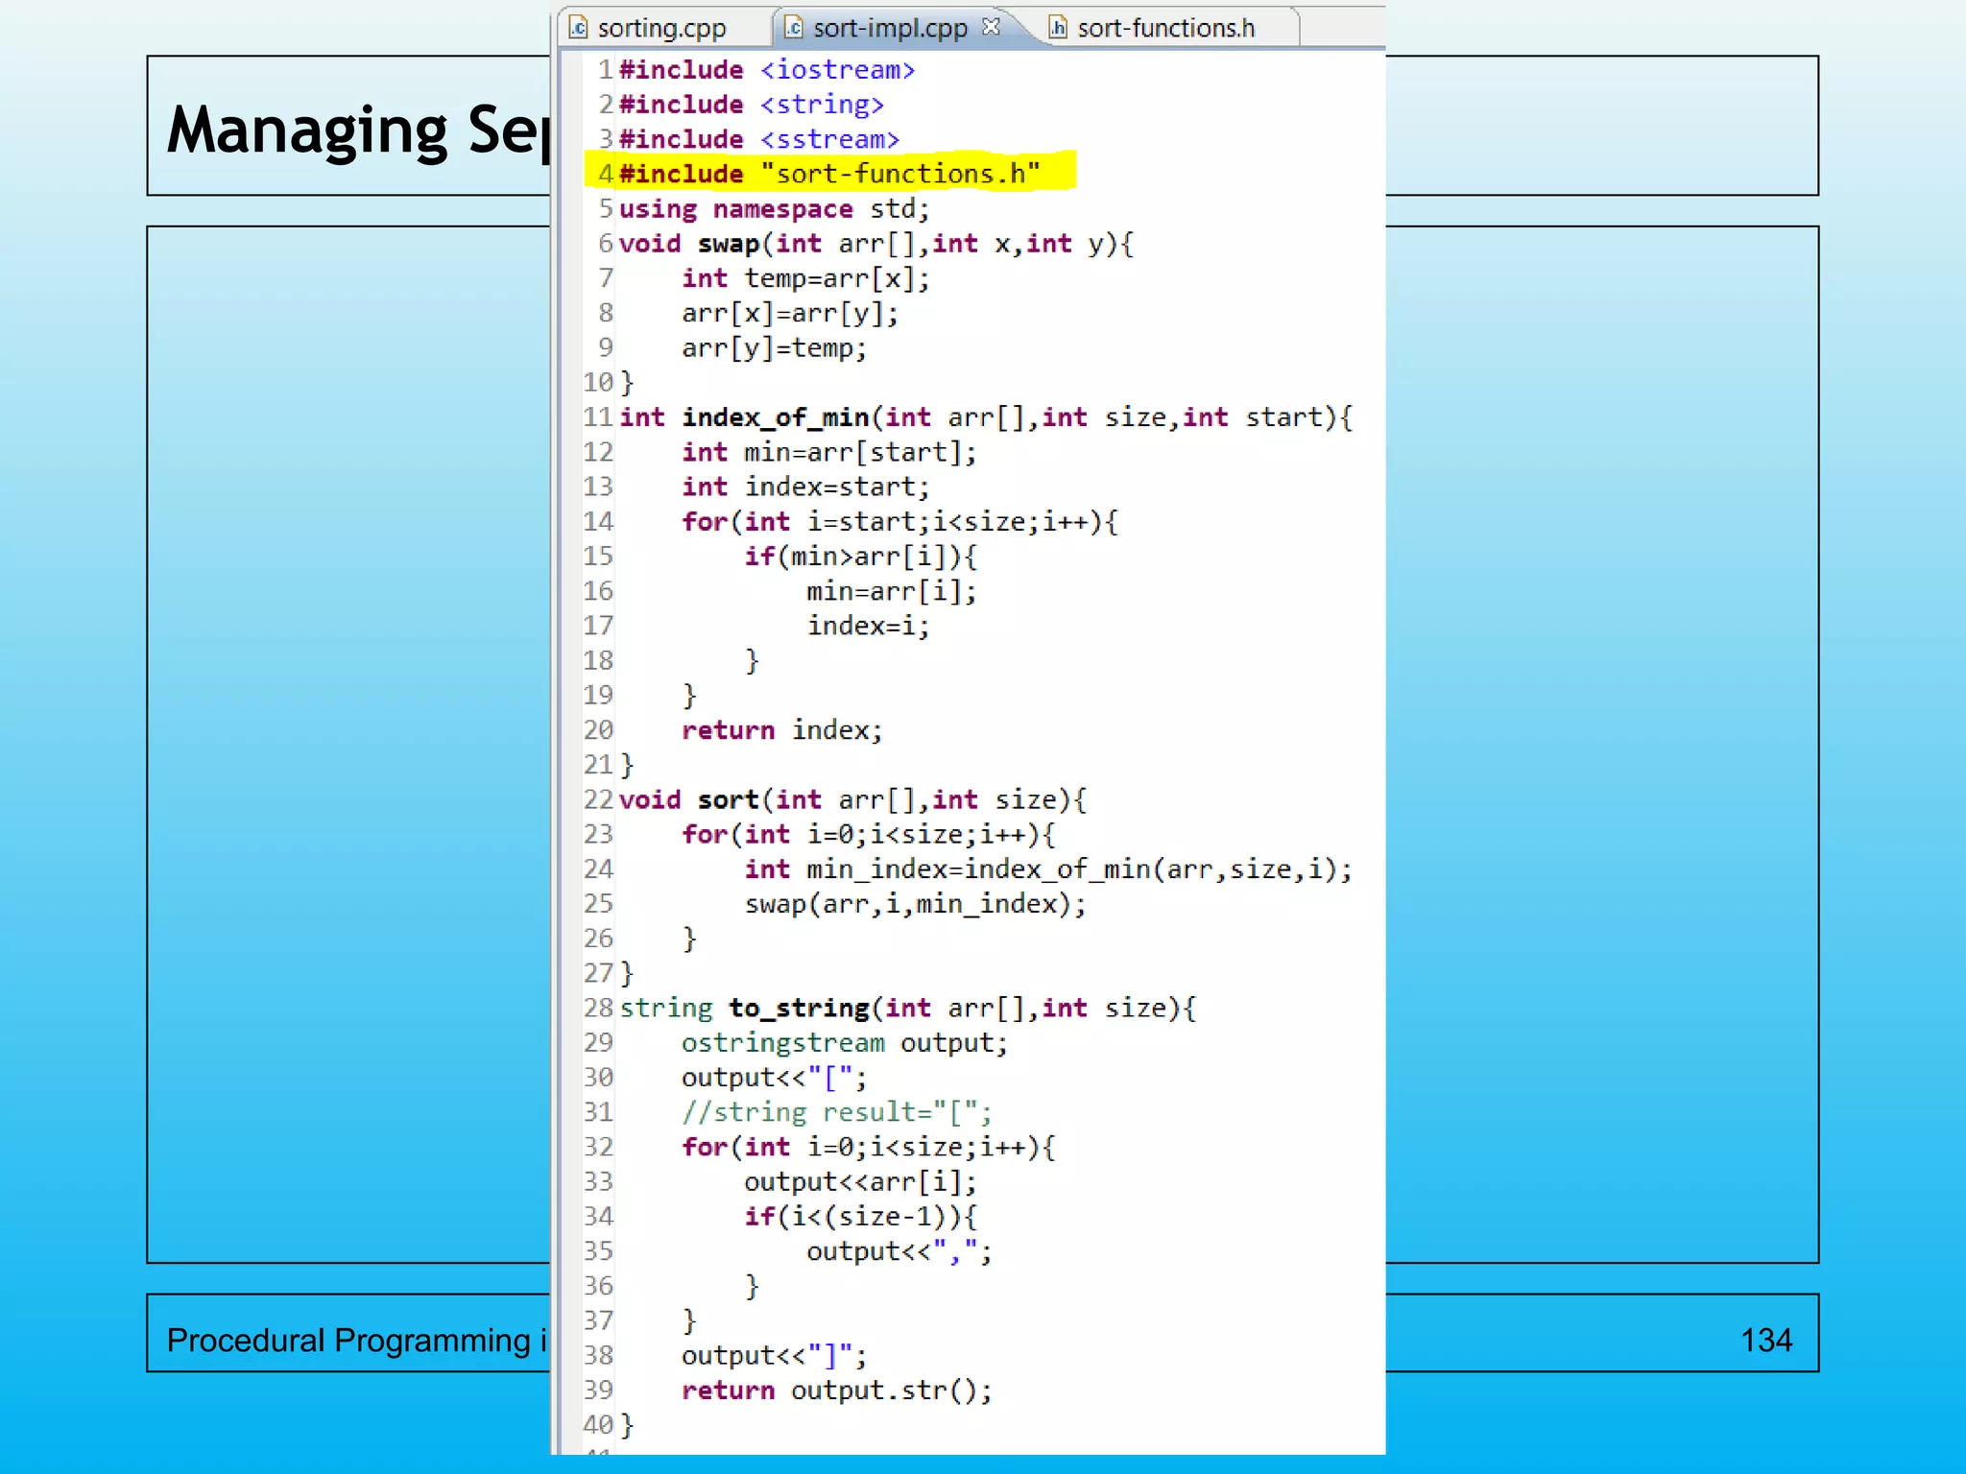Screen dimensions: 1966x1474
Task: Click 'arr[x]=arr[y];' line
Action: (x=790, y=313)
